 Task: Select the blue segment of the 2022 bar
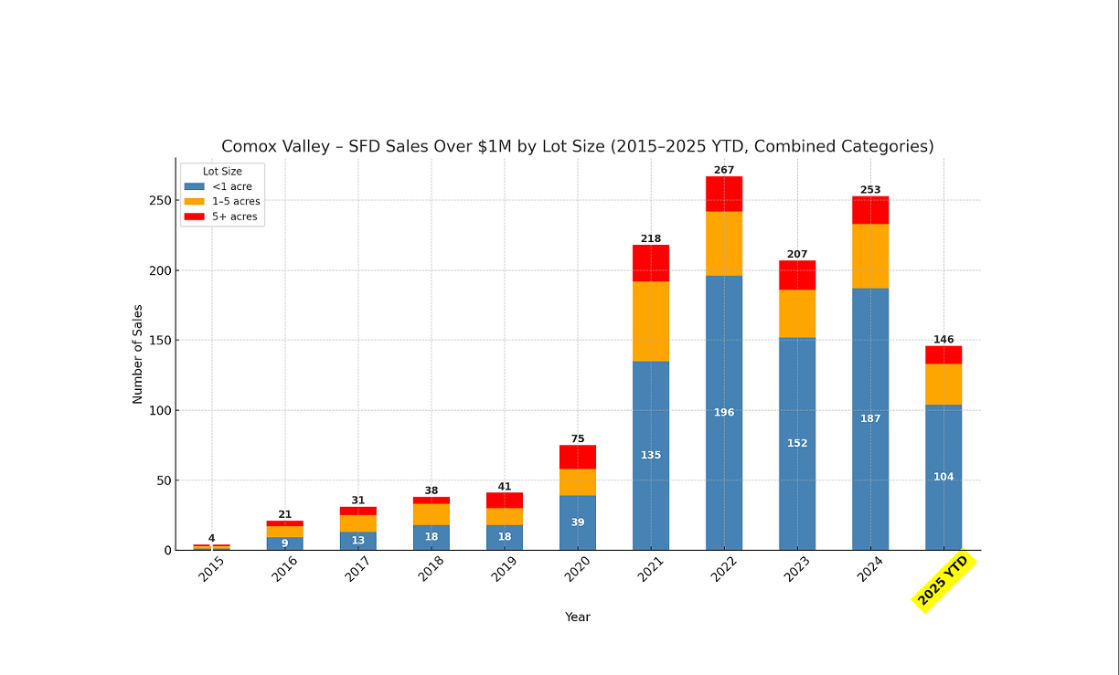724,412
